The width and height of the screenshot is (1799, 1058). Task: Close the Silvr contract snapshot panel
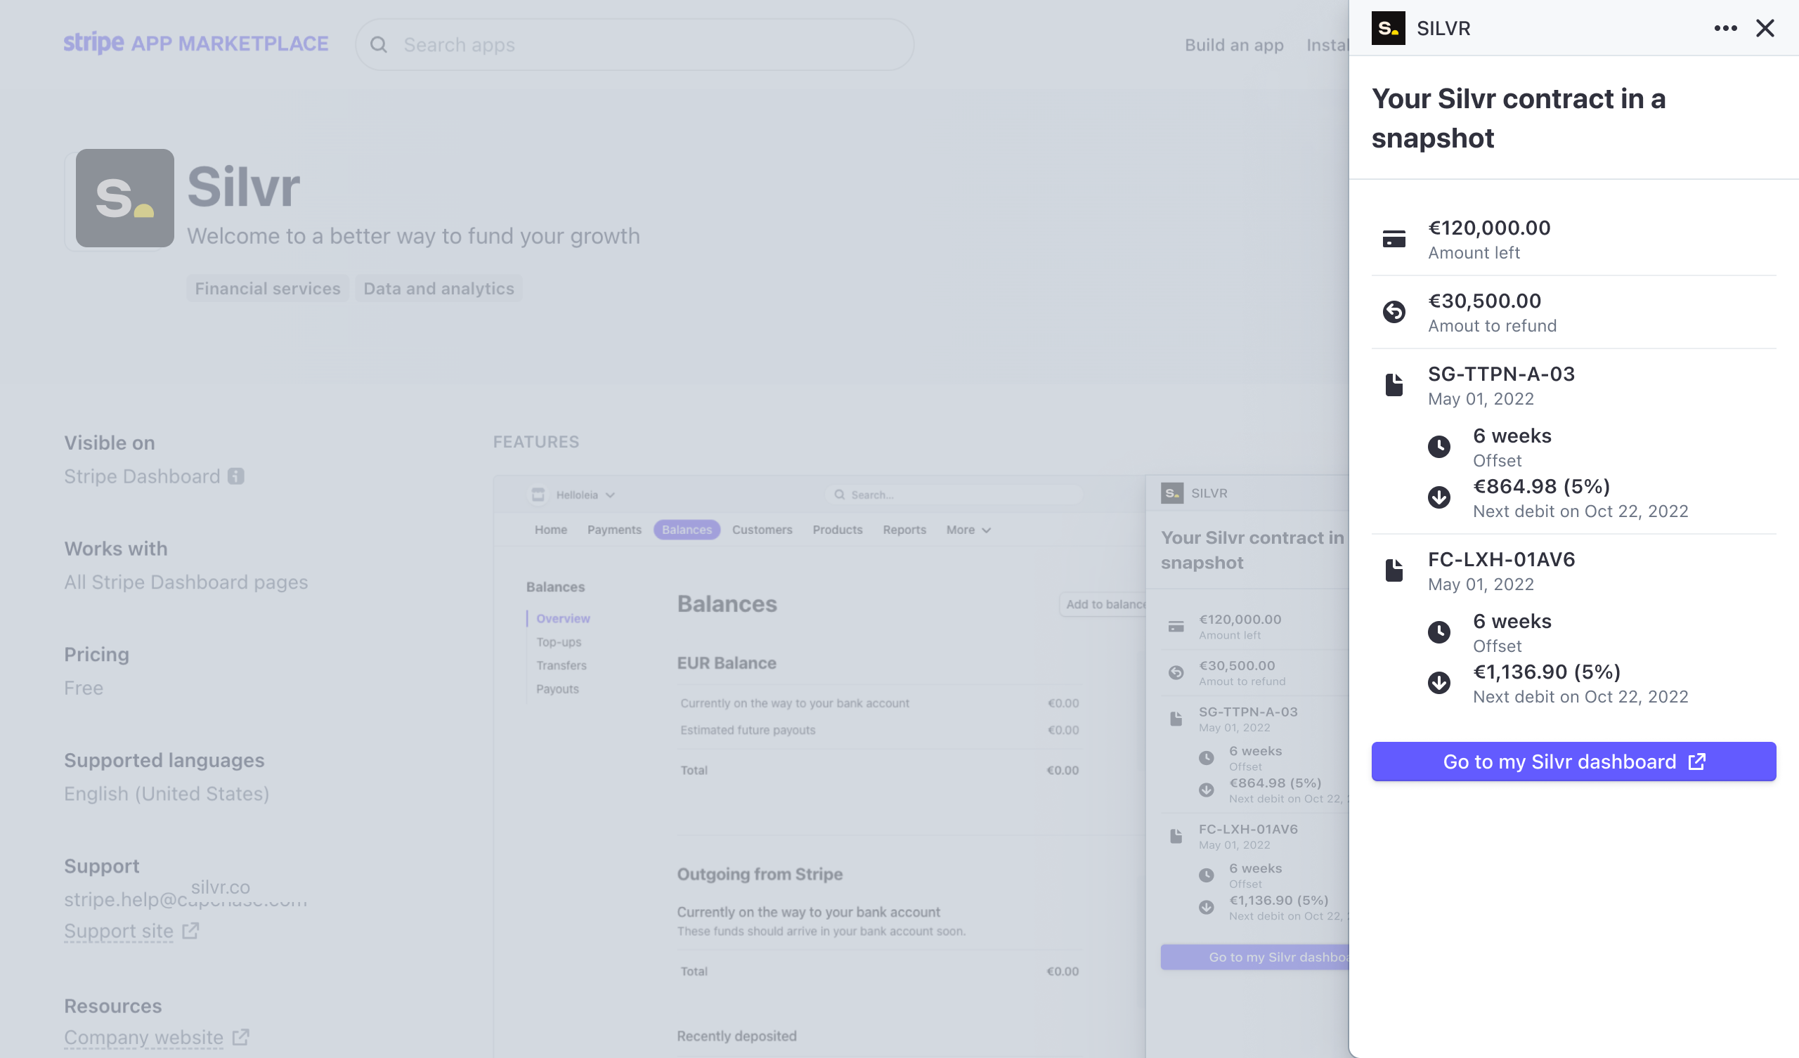[x=1765, y=28]
